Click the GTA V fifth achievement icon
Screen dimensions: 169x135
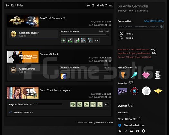[x=100, y=104]
